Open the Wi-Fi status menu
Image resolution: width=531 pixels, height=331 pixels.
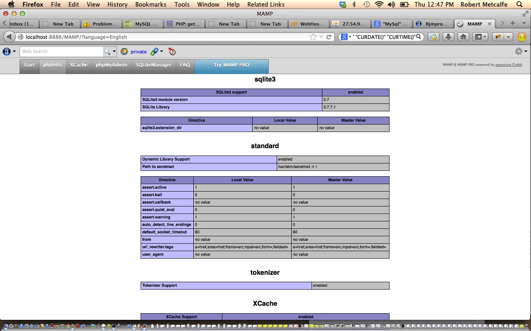click(x=378, y=5)
